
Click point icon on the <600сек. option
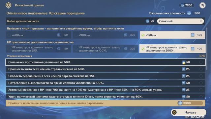point(59,35)
